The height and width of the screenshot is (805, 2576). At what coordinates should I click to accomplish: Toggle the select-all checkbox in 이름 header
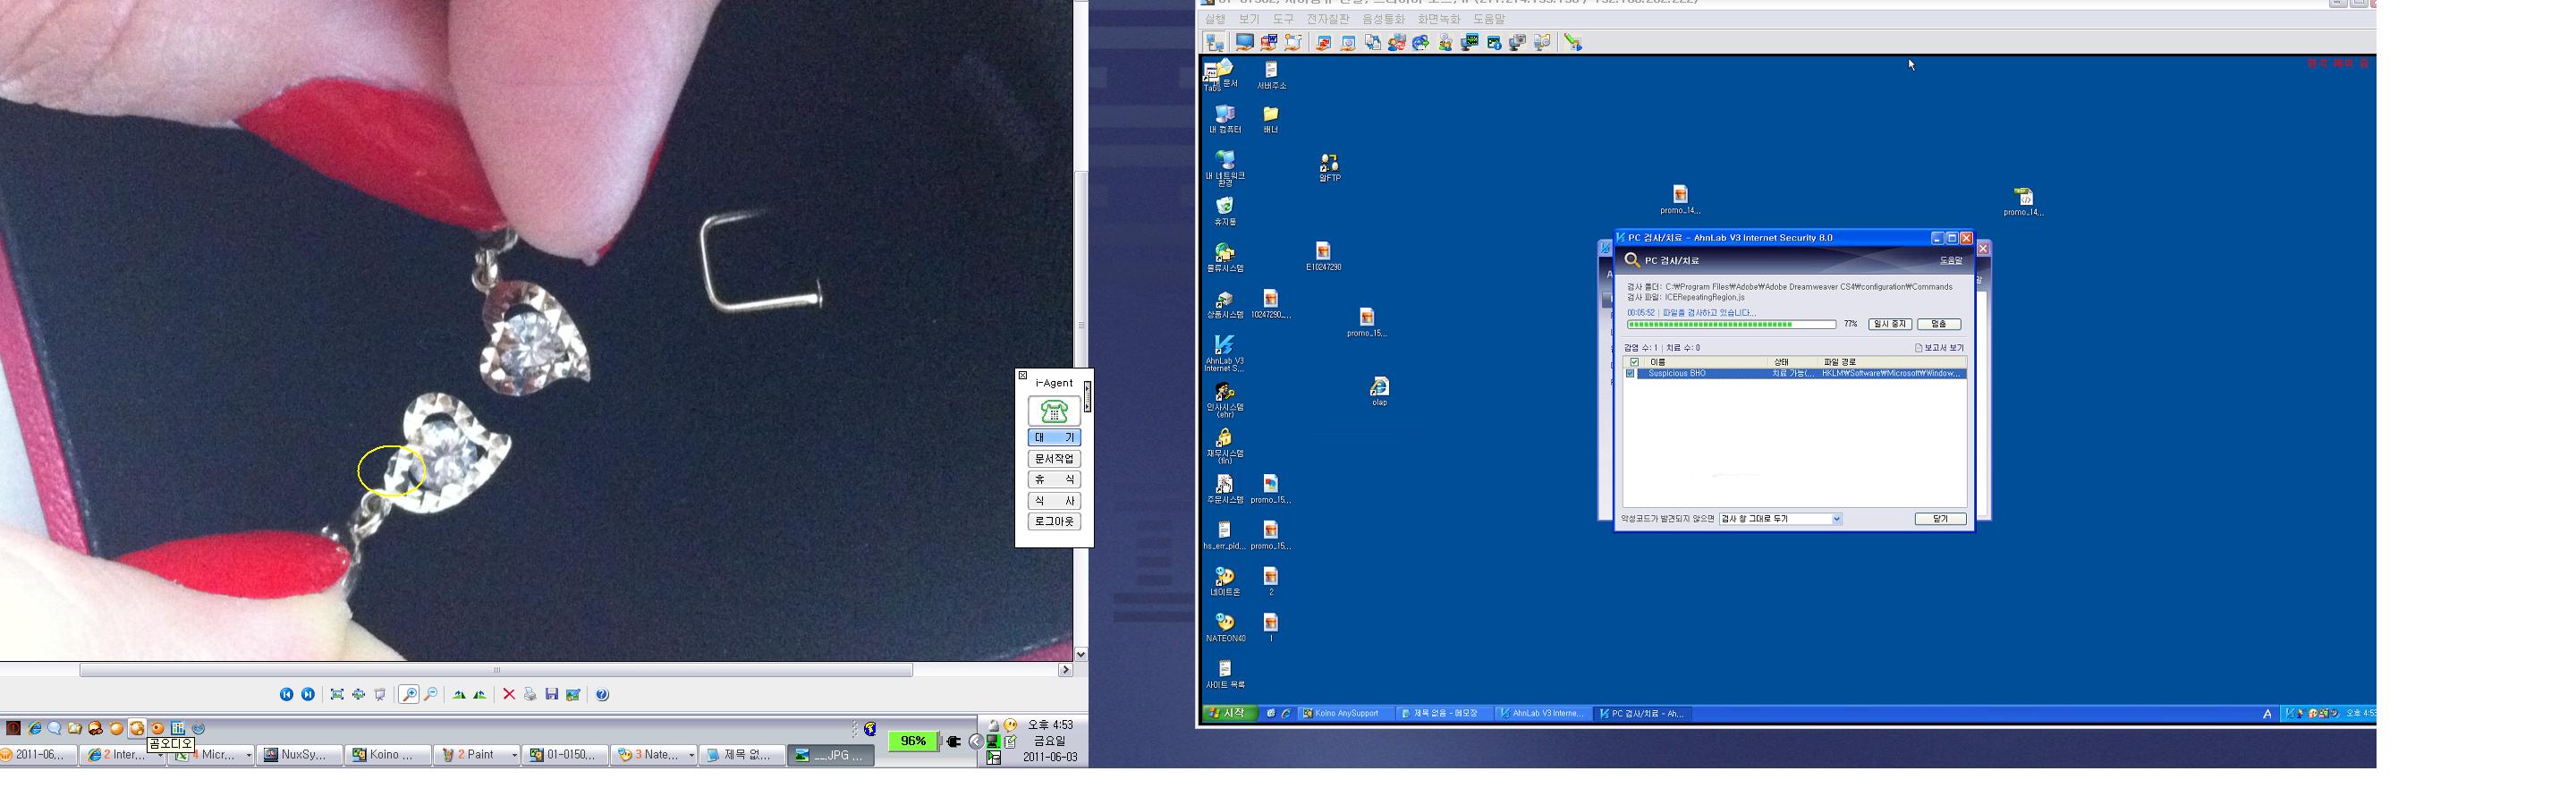[x=1635, y=362]
